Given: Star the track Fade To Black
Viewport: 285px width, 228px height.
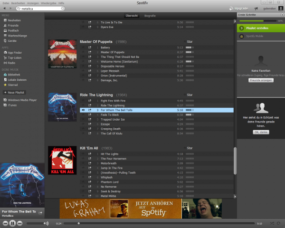Looking at the screenshot, I should click(x=83, y=115).
